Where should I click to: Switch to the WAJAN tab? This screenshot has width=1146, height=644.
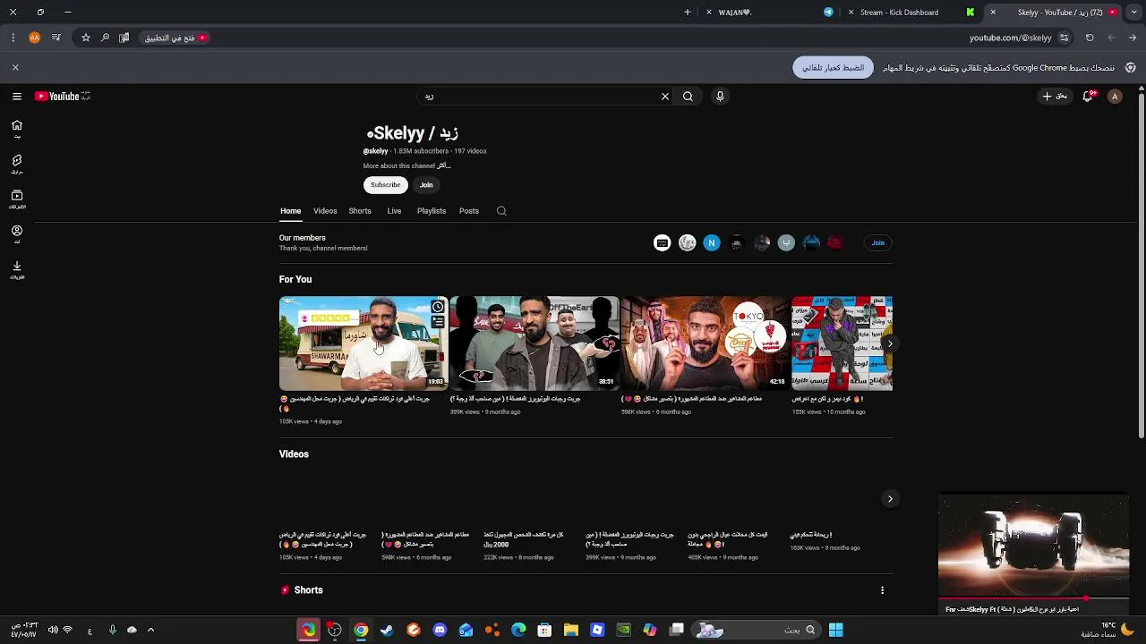point(770,13)
